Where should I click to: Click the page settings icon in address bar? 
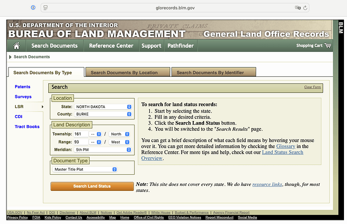pos(45,8)
